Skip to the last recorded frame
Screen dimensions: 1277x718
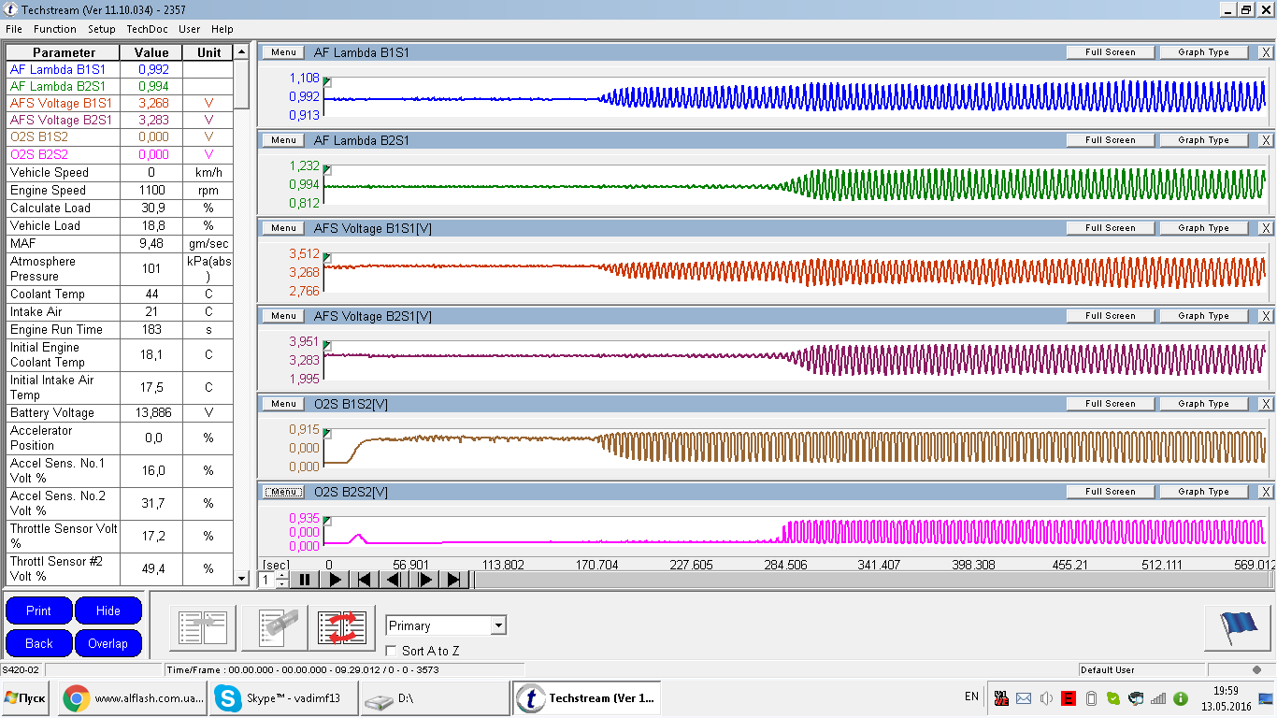tap(453, 580)
